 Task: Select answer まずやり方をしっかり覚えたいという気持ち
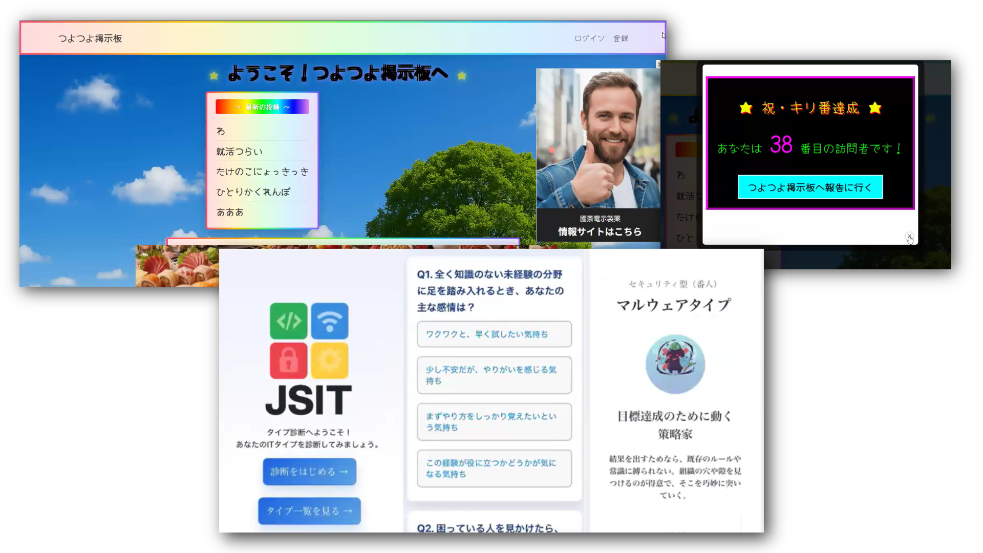(x=494, y=422)
